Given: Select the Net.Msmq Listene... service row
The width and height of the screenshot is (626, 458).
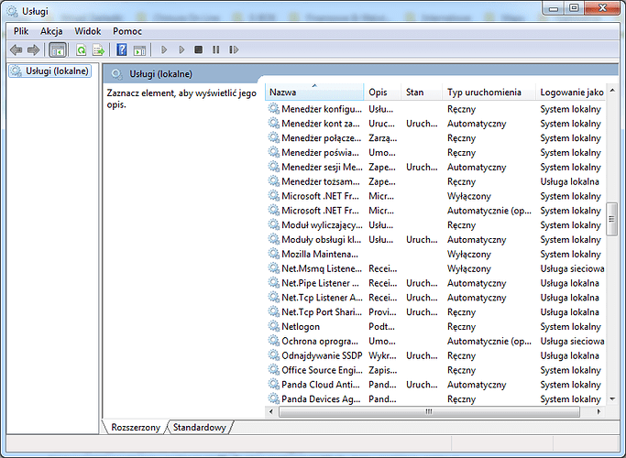Looking at the screenshot, I should pyautogui.click(x=435, y=268).
